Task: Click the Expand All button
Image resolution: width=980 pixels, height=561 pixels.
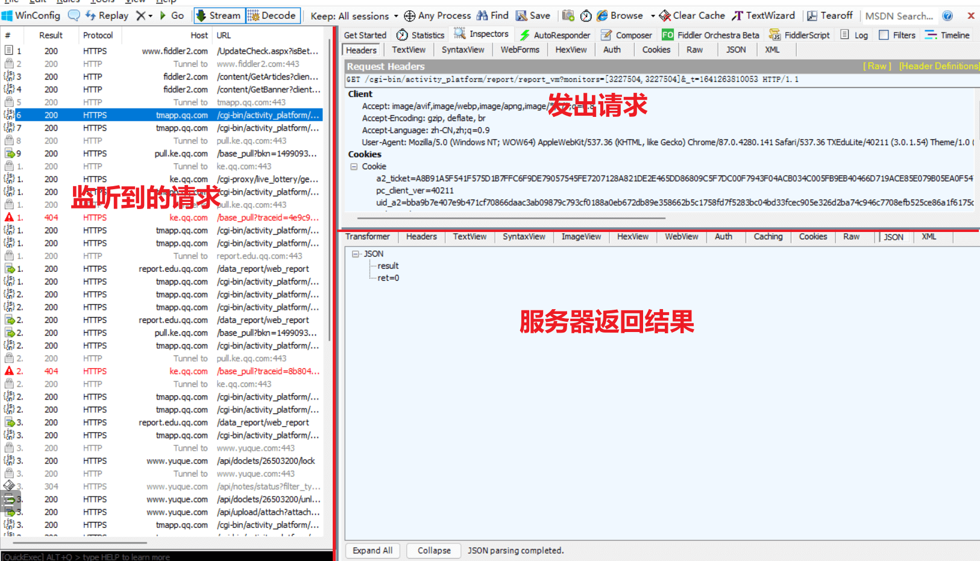Action: pyautogui.click(x=372, y=551)
